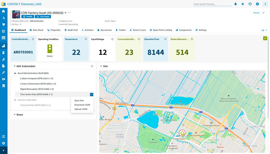This screenshot has height=154, width=270.
Task: Open the building sidebar icon
Action: click(4, 86)
